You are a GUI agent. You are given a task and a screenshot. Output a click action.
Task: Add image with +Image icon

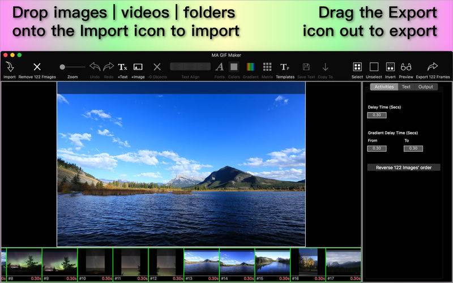(x=138, y=67)
